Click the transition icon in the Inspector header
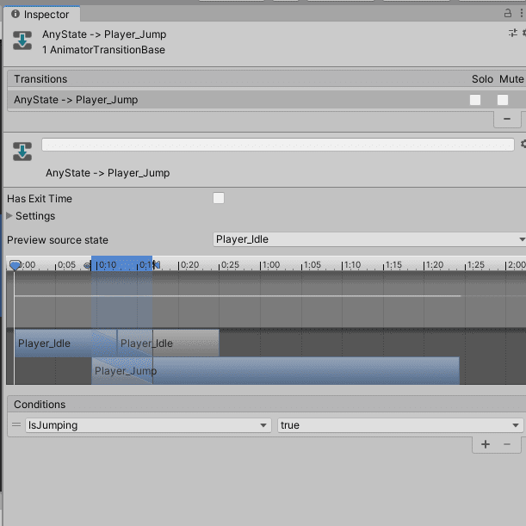526x526 pixels. (x=21, y=42)
